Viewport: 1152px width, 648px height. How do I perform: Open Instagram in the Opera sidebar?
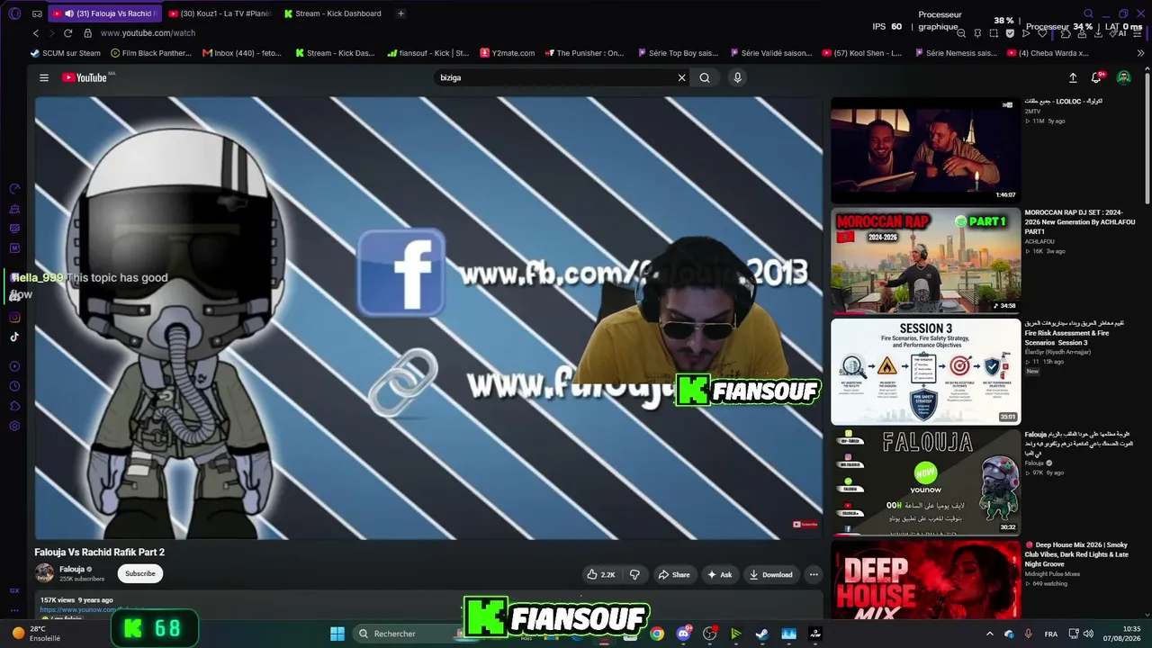pyautogui.click(x=14, y=317)
